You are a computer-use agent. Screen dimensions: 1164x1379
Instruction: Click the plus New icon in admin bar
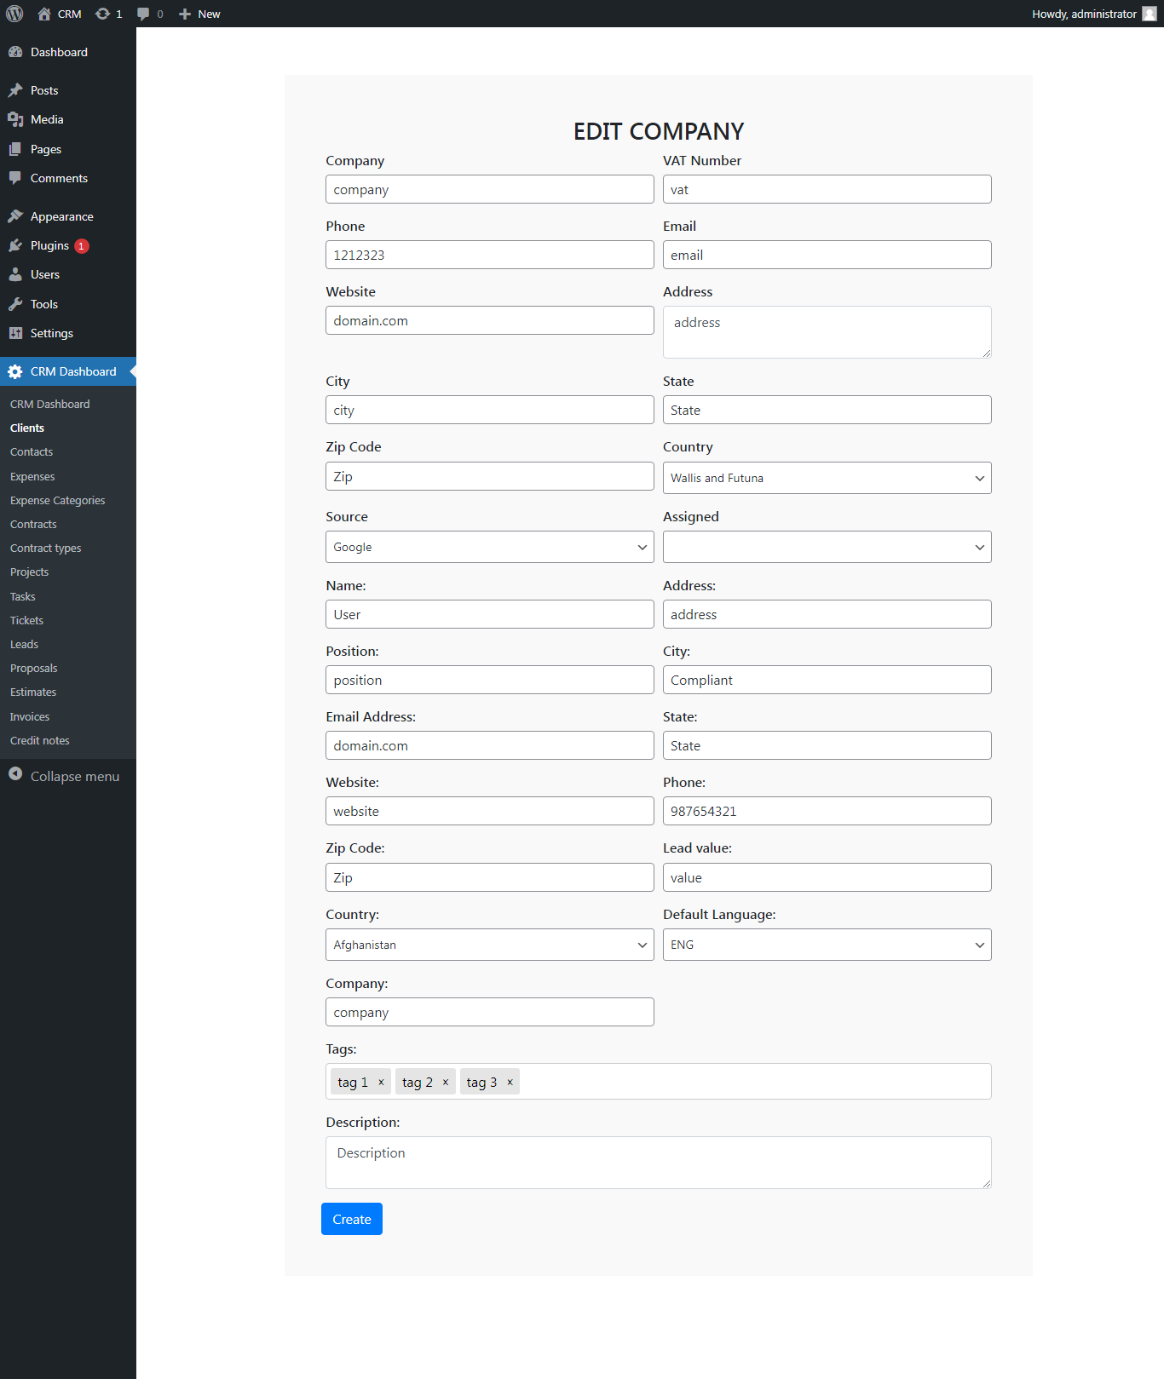click(185, 14)
